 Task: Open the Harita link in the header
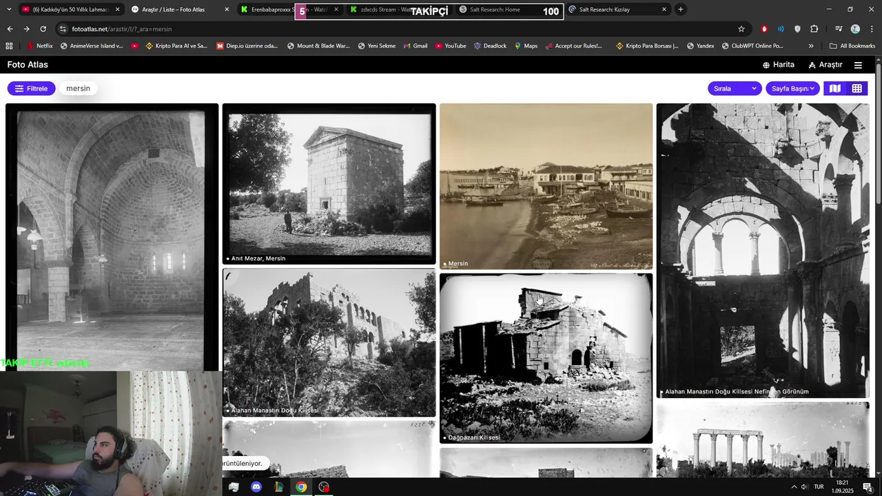(778, 65)
